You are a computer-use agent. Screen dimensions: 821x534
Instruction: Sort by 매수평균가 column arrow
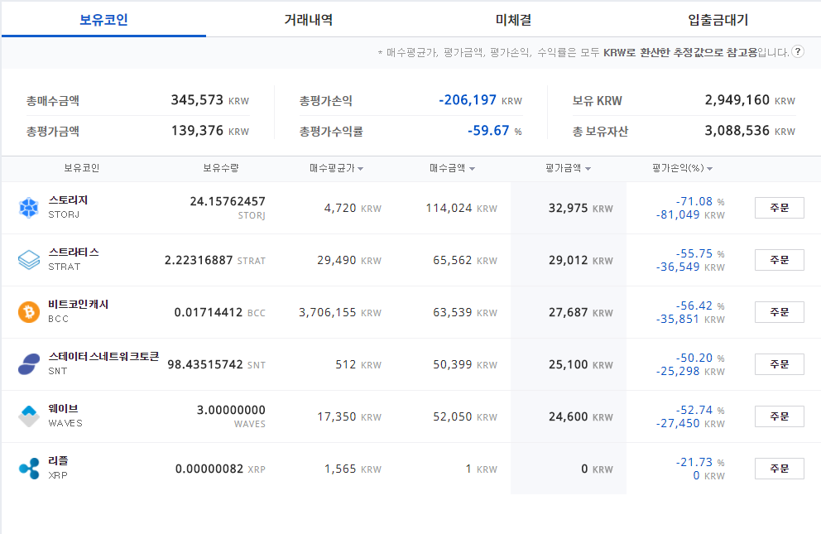[x=360, y=169]
